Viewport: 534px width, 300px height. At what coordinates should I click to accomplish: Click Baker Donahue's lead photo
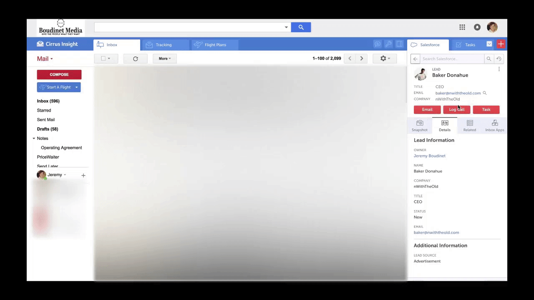pyautogui.click(x=421, y=74)
